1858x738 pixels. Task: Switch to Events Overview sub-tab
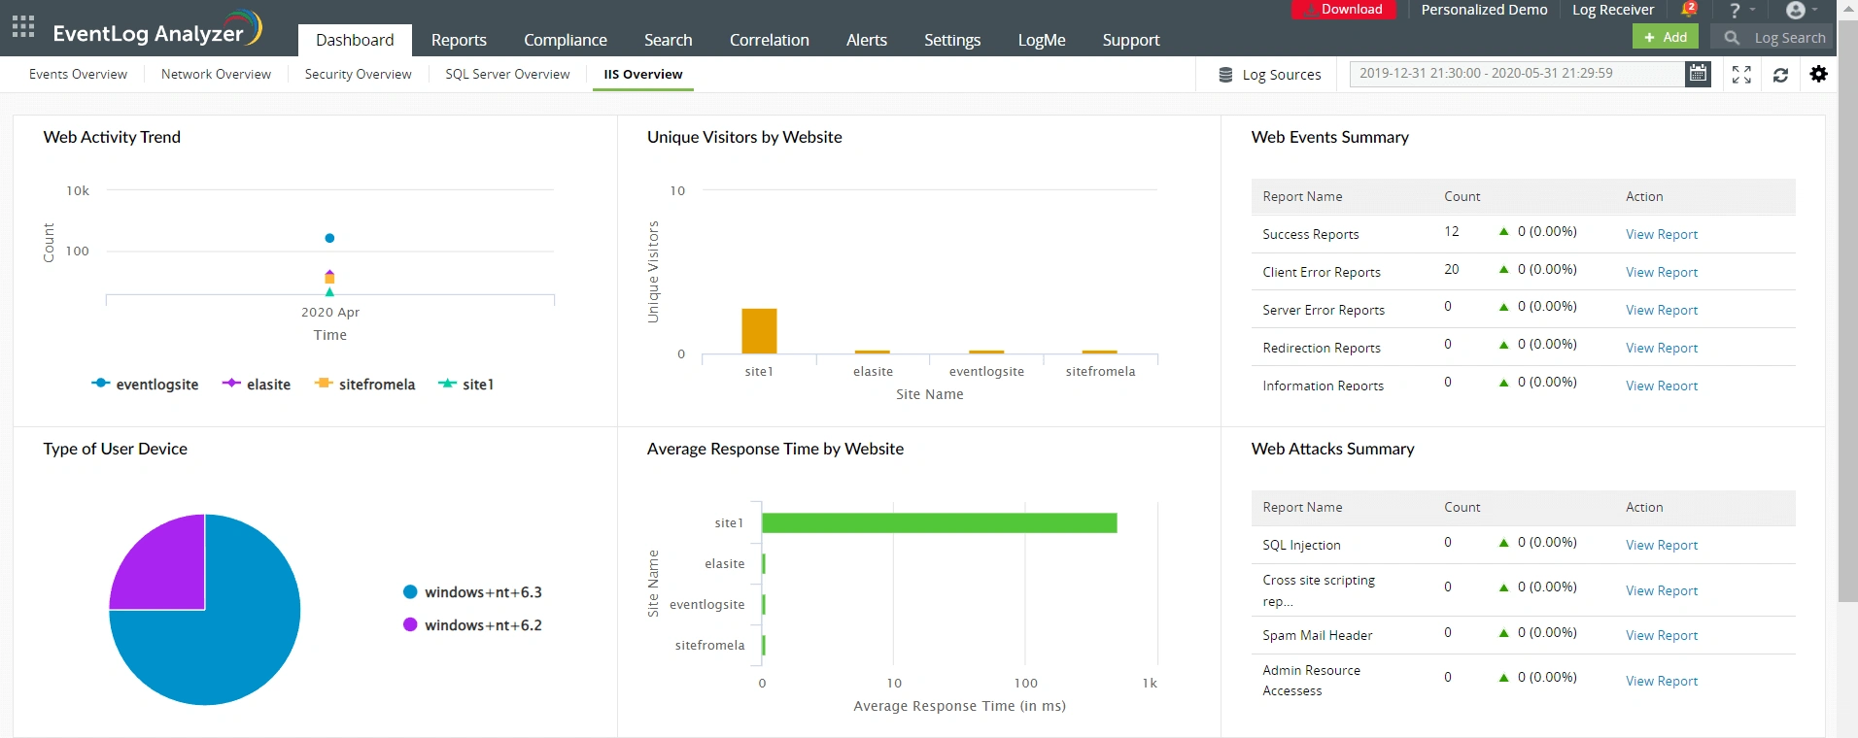coord(78,74)
